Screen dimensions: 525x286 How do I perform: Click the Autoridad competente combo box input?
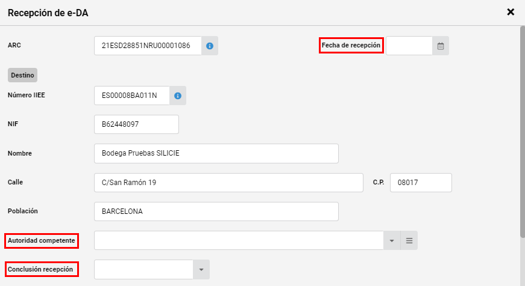tap(239, 240)
